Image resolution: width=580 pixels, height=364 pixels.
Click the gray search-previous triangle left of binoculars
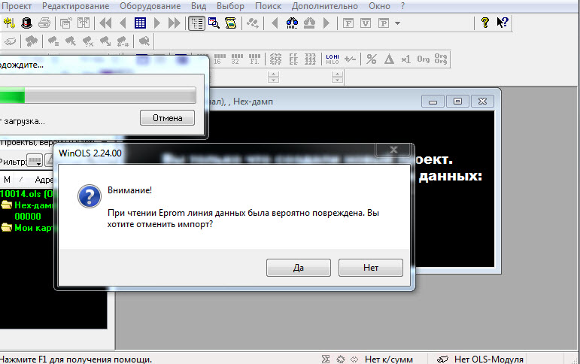(275, 23)
